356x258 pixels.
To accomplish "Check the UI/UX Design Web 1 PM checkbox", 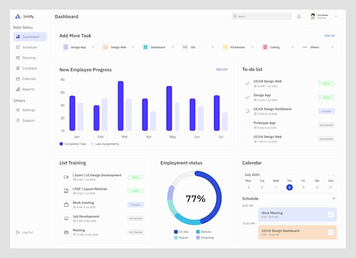I will [x=247, y=139].
